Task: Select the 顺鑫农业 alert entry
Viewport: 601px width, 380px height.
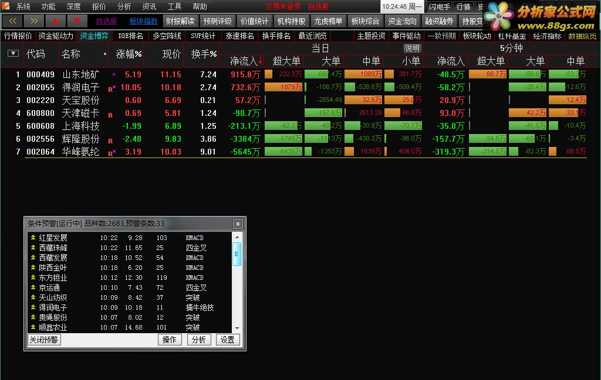Action: 130,327
